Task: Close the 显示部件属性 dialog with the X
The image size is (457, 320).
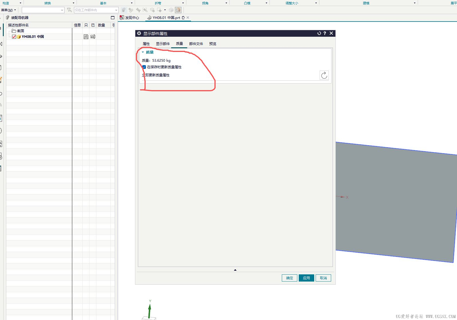Action: click(x=331, y=33)
